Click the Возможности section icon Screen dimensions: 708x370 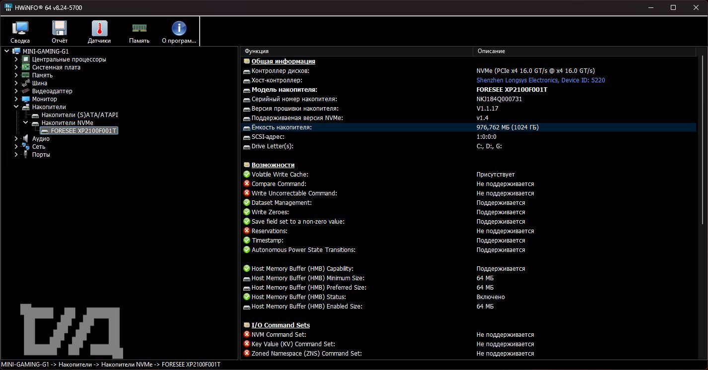click(247, 165)
